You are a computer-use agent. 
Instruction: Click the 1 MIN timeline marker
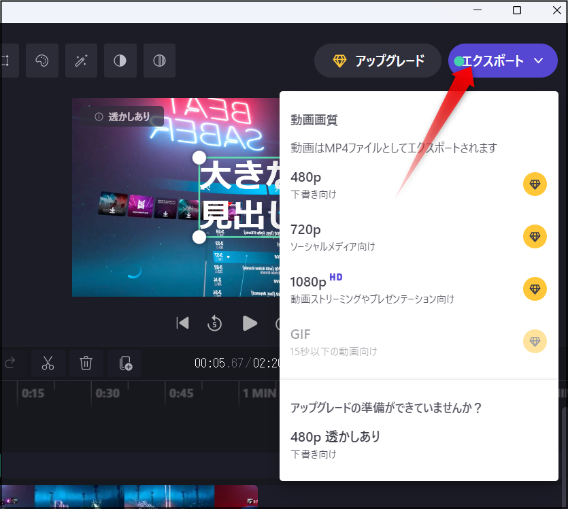pos(259,393)
